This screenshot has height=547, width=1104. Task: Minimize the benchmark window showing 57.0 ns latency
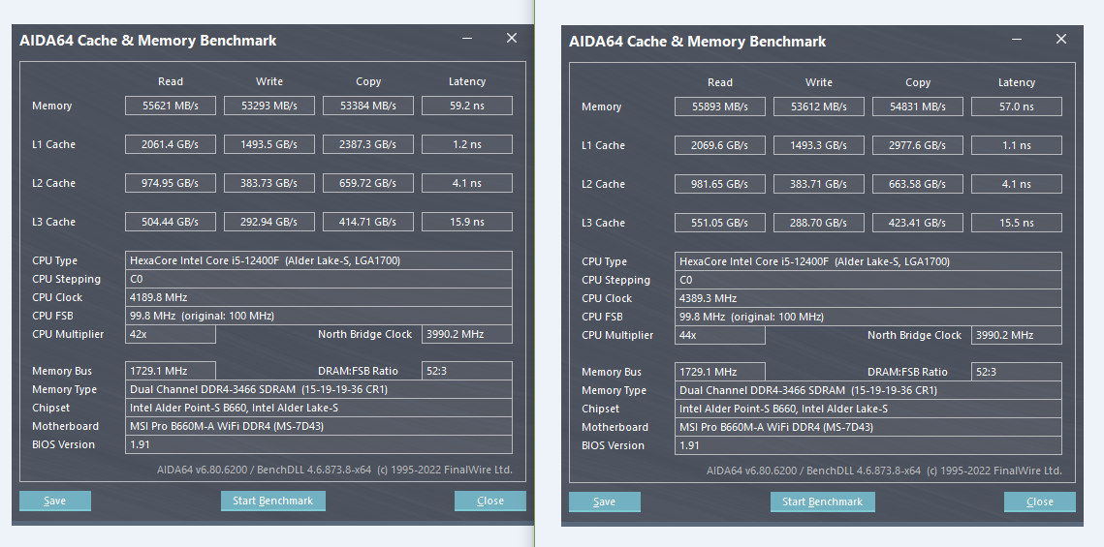pyautogui.click(x=1018, y=40)
